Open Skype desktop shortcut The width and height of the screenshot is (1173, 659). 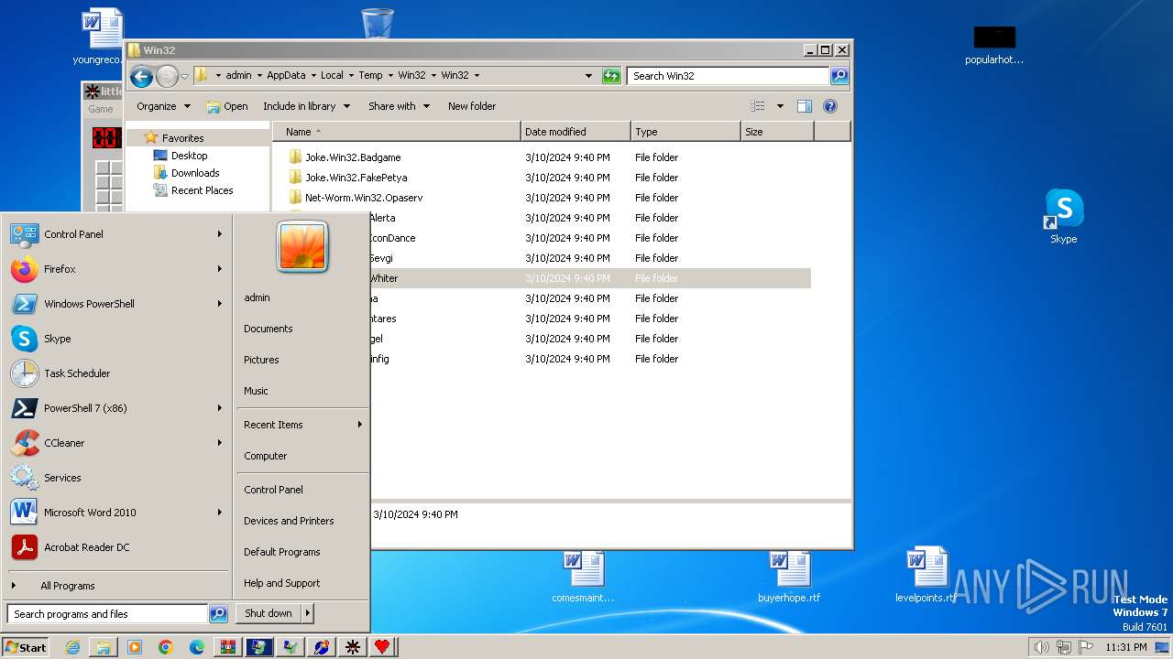click(x=1063, y=217)
